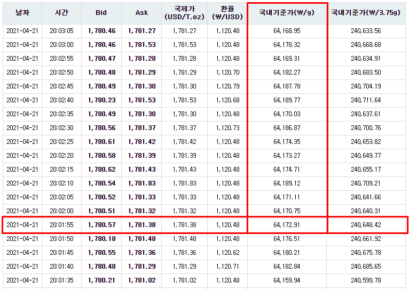Click Ask value 1,781.37

click(142, 128)
